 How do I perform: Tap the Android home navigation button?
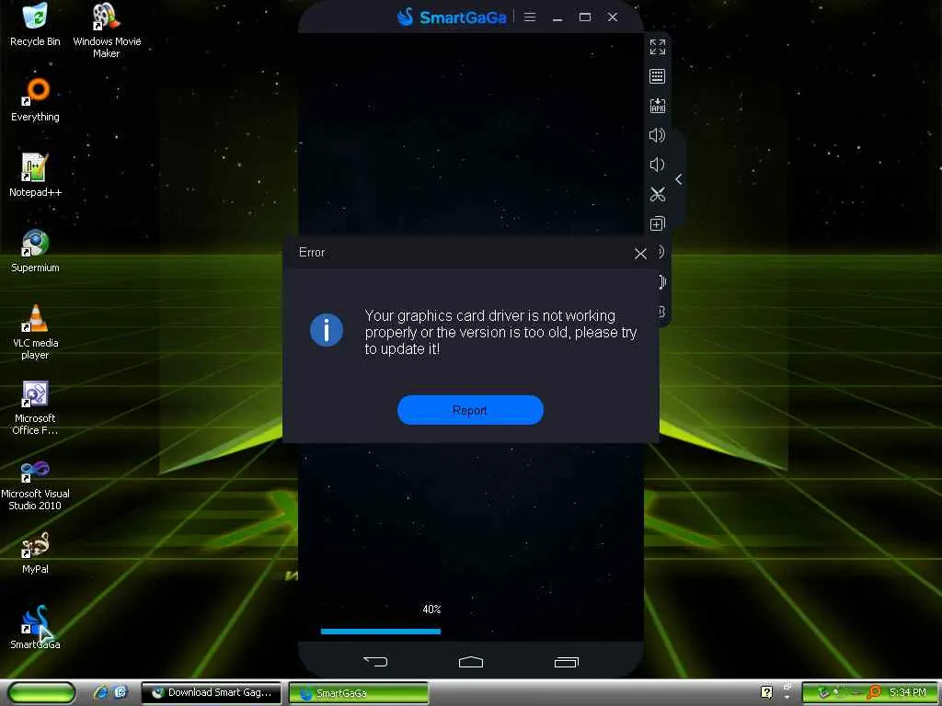[470, 662]
